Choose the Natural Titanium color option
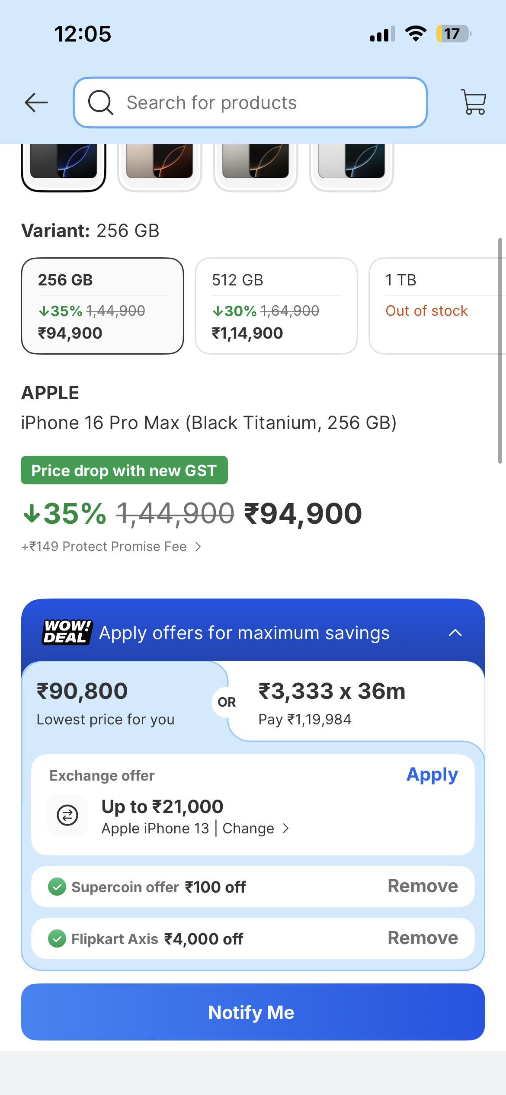The width and height of the screenshot is (506, 1095). pos(256,166)
